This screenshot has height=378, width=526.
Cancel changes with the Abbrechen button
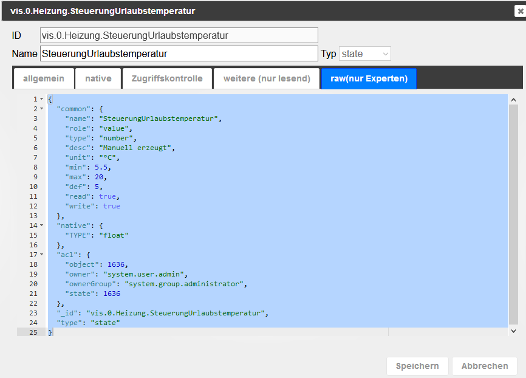484,366
